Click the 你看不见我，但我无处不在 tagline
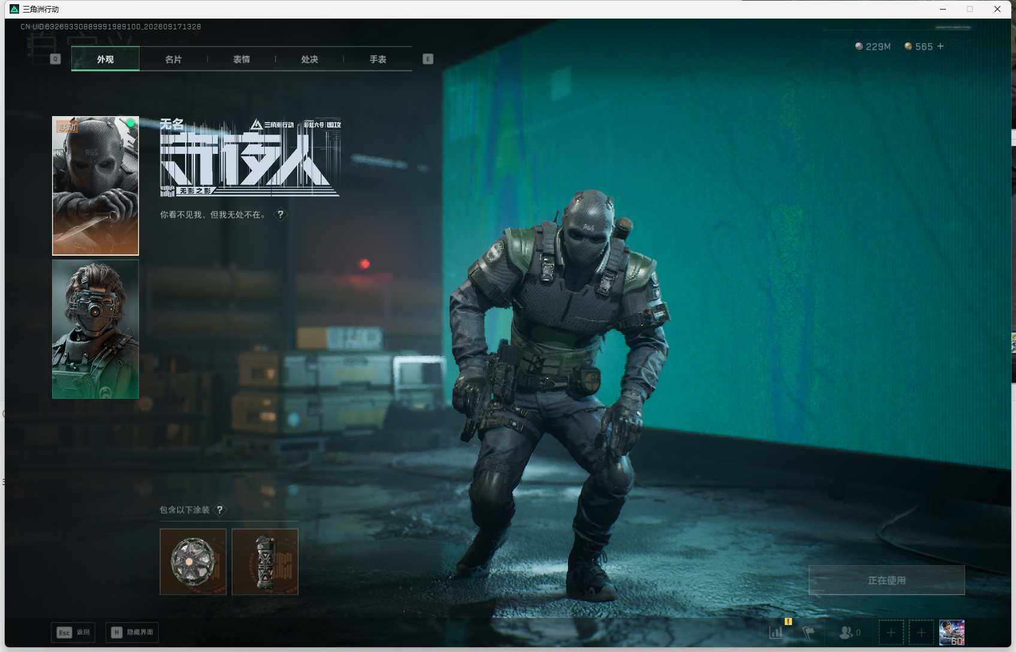This screenshot has width=1016, height=652. tap(213, 214)
